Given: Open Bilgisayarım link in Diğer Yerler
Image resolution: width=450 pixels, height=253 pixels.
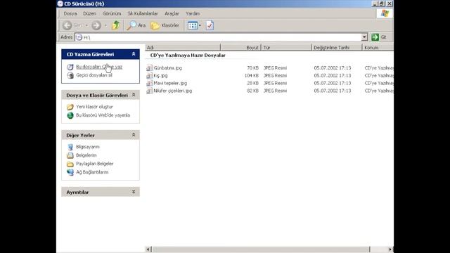Looking at the screenshot, I should pyautogui.click(x=87, y=147).
